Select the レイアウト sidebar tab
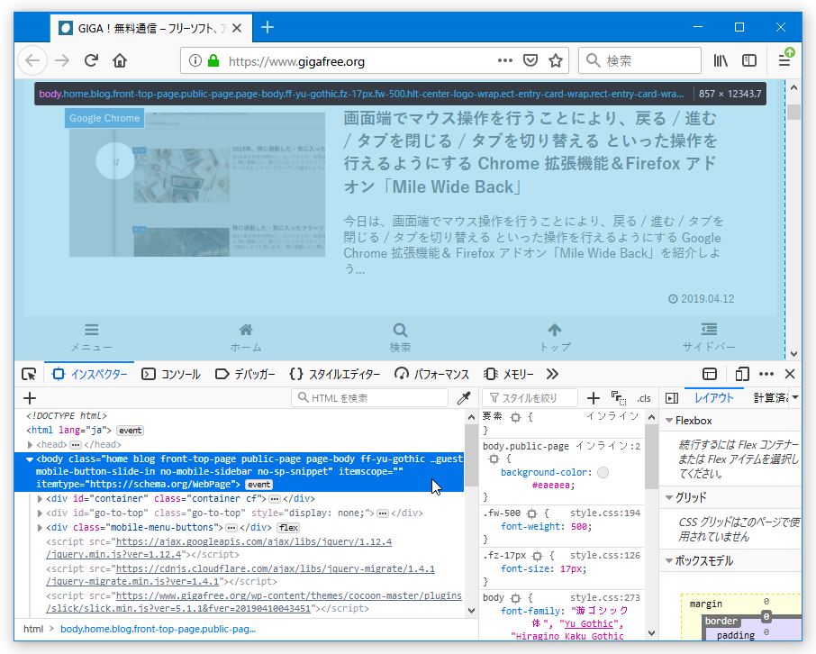The height and width of the screenshot is (654, 816). click(x=714, y=398)
